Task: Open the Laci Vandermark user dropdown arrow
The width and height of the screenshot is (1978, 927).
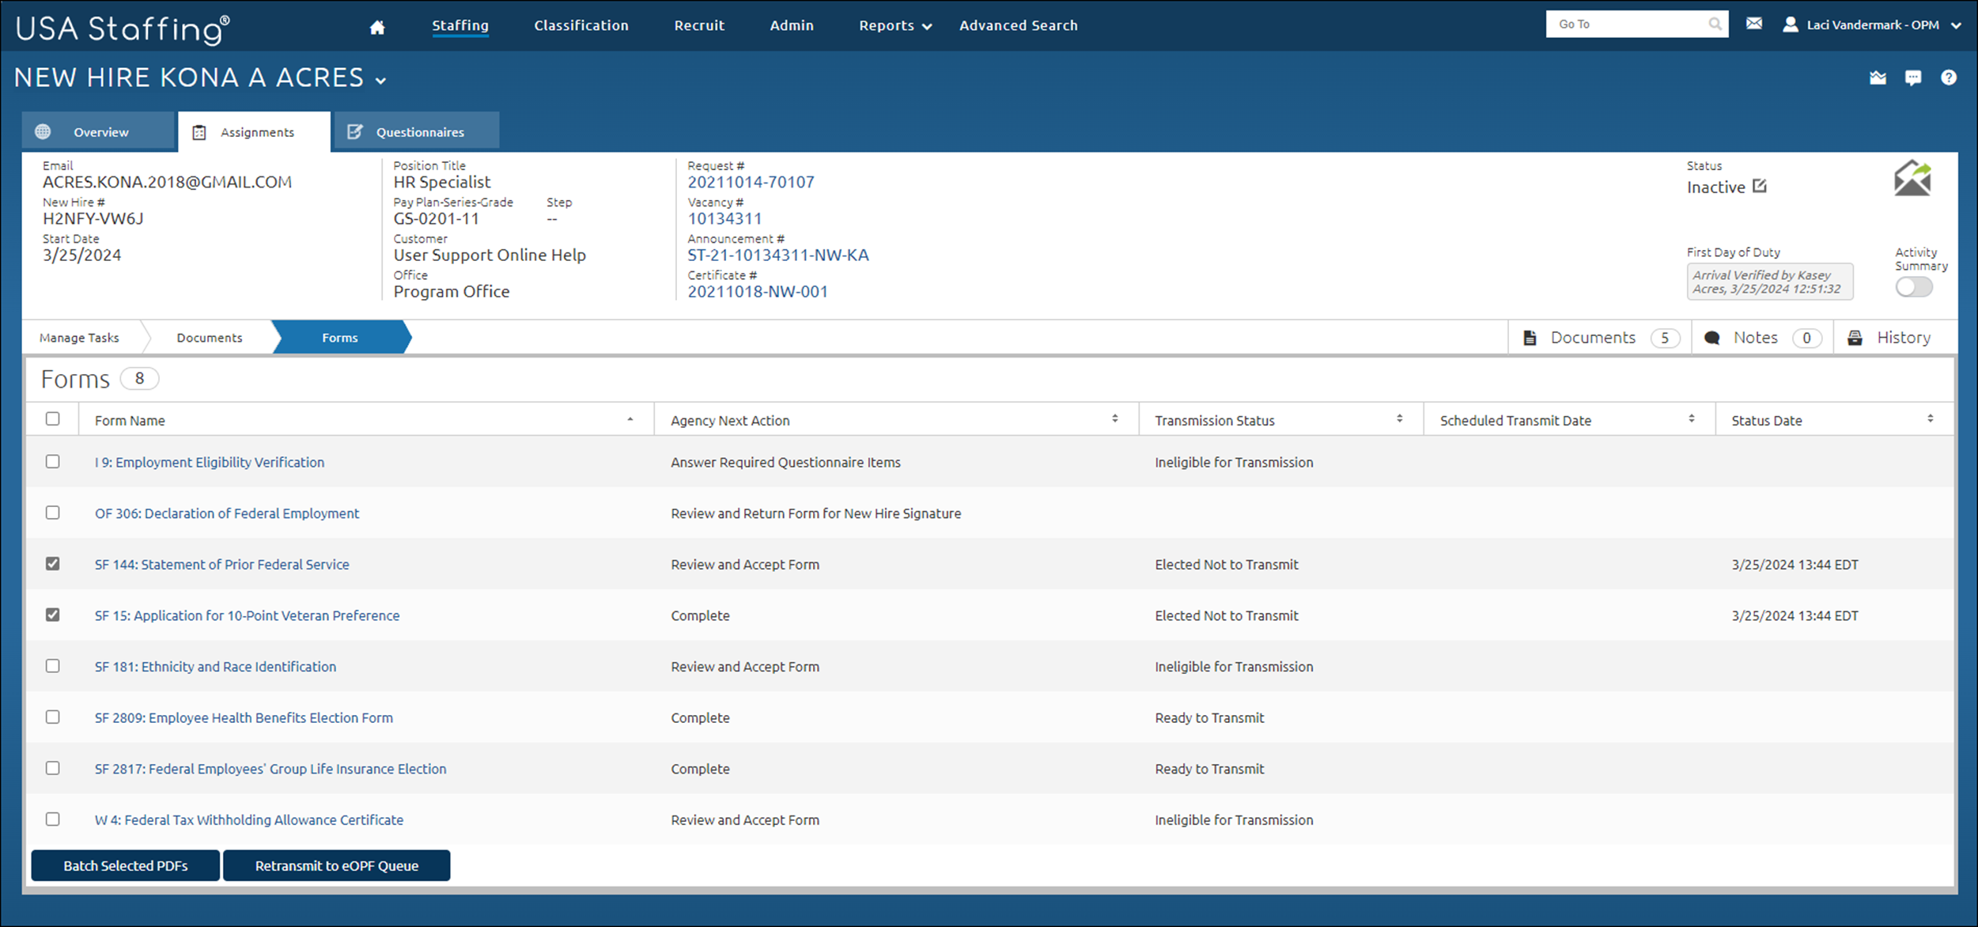Action: click(x=1957, y=25)
